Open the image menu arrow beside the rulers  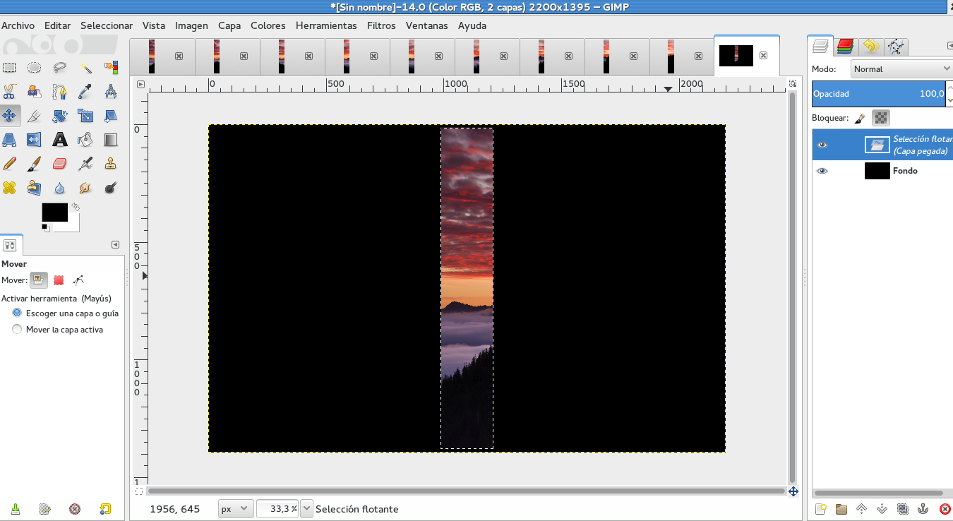140,84
